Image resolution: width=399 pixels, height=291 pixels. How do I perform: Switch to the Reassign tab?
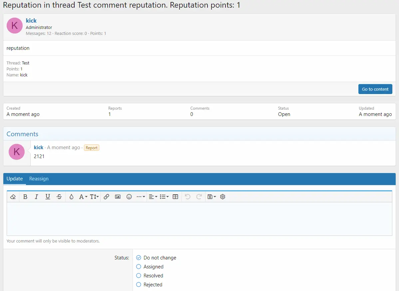click(x=39, y=179)
